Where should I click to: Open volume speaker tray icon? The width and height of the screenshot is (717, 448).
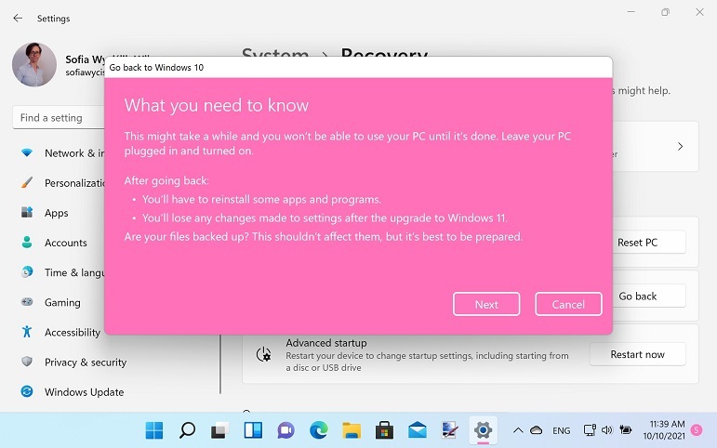click(x=606, y=430)
